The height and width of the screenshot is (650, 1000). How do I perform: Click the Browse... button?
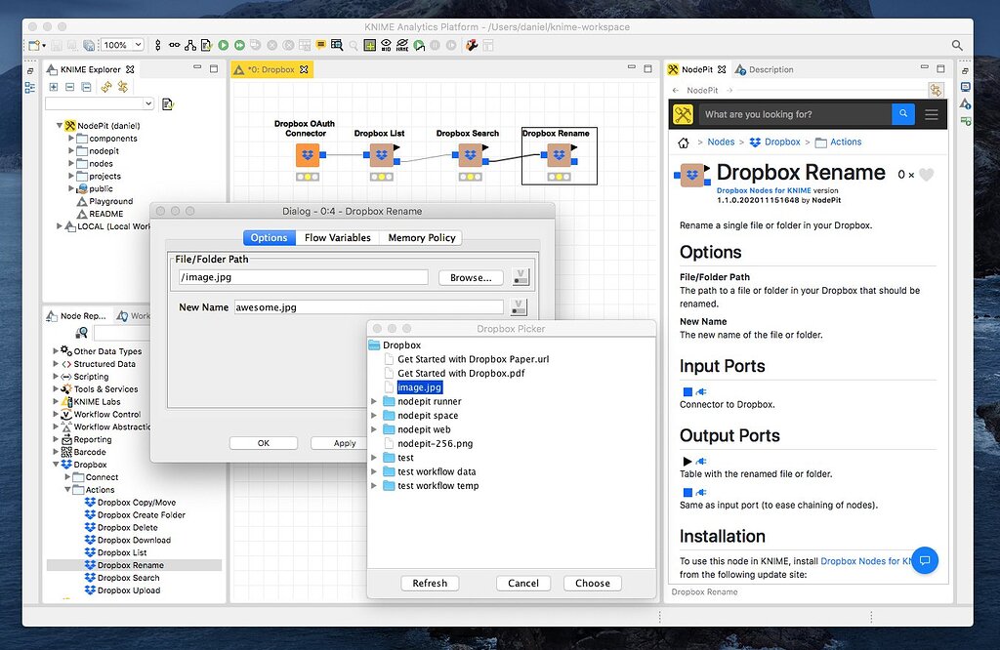coord(471,278)
